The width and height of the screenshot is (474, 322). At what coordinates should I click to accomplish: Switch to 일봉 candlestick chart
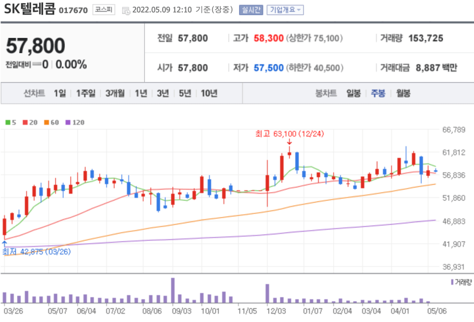[353, 94]
